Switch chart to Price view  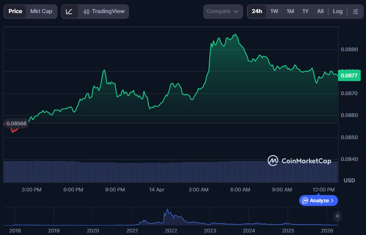15,11
